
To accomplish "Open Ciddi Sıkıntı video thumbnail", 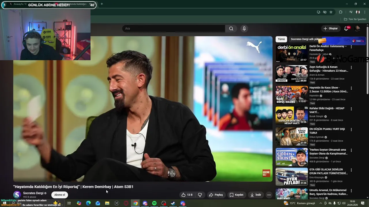I will (x=291, y=157).
